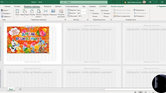Viewport: 166px width, 93px height.
Task: Click the Масштаб 100% input field
Action: [81, 16]
